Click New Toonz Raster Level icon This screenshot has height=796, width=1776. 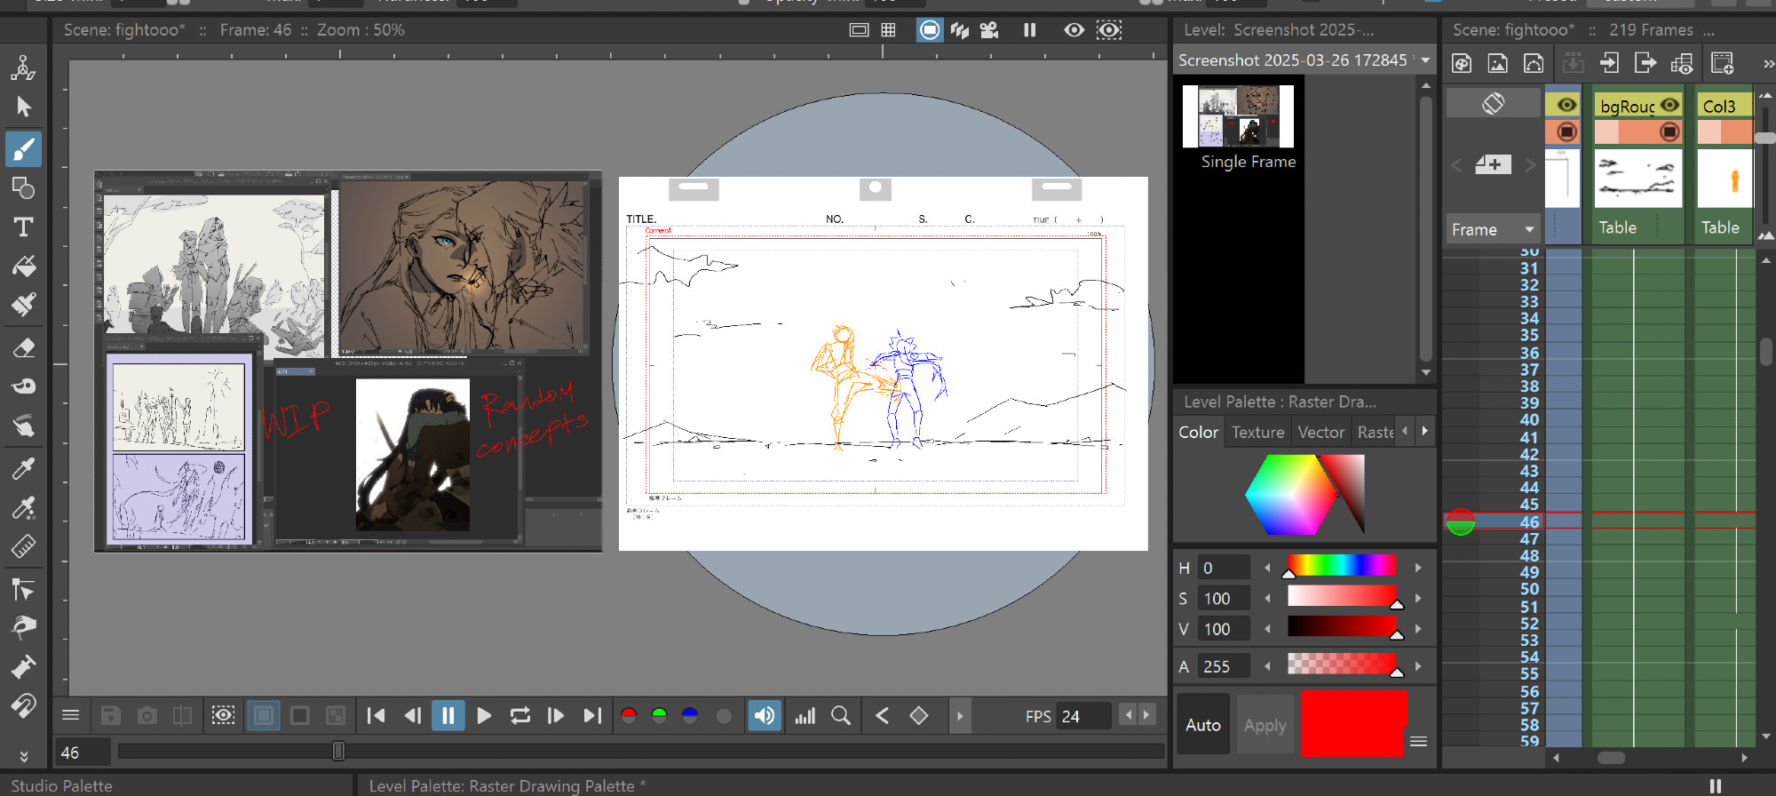coord(1462,63)
